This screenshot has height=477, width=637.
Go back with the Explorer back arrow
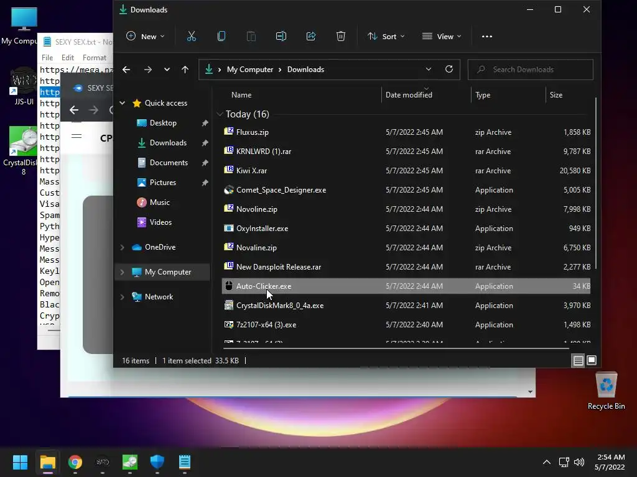tap(126, 70)
